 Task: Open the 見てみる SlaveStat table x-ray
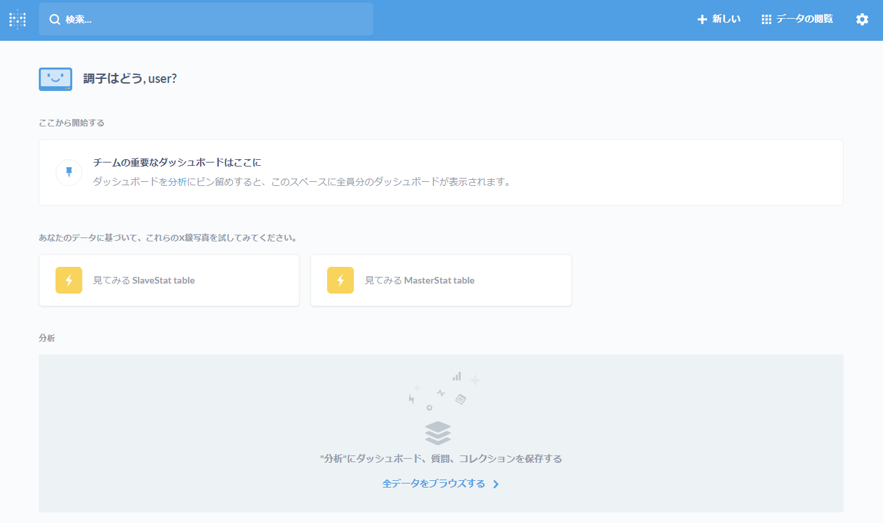coord(144,280)
